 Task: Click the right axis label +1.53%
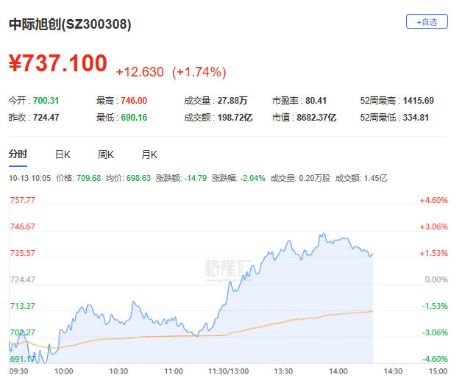click(434, 253)
